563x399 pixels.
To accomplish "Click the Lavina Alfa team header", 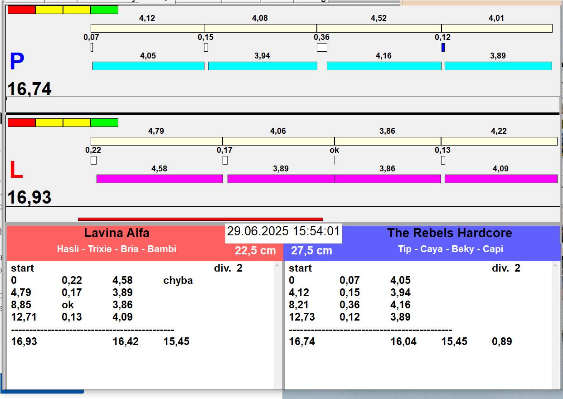I will click(x=116, y=234).
